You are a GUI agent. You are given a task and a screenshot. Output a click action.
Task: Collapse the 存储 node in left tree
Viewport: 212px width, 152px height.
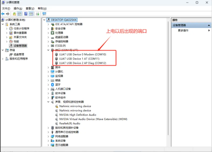(3, 50)
